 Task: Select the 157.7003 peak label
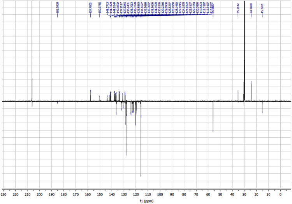(x=90, y=8)
